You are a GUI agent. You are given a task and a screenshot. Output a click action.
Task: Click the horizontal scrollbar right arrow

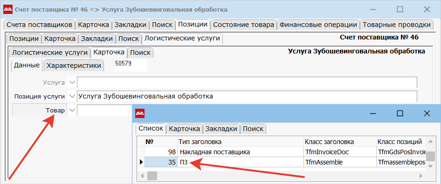click(x=420, y=176)
